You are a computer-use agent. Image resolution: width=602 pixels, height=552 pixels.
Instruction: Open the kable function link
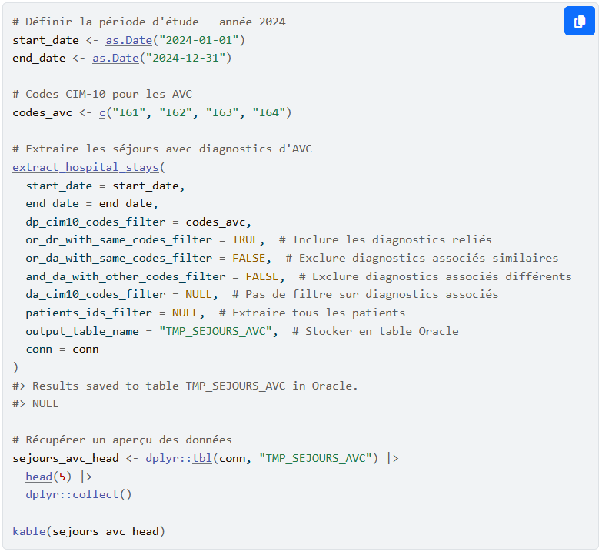point(28,531)
